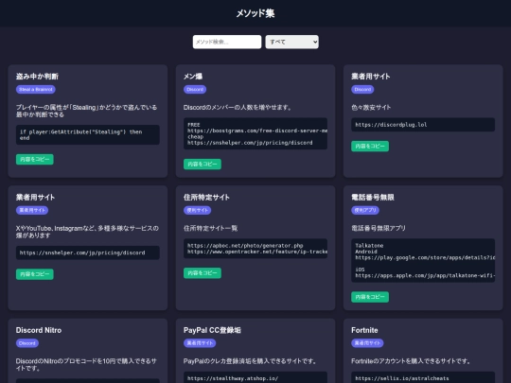Click the Fortniteのアカウントを購入 description text

tap(411, 361)
